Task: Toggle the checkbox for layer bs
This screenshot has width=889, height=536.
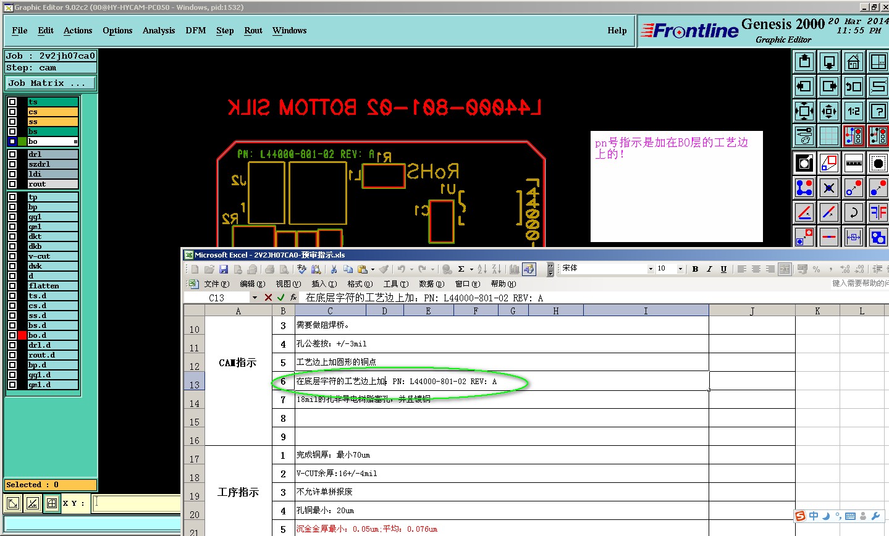Action: point(12,132)
